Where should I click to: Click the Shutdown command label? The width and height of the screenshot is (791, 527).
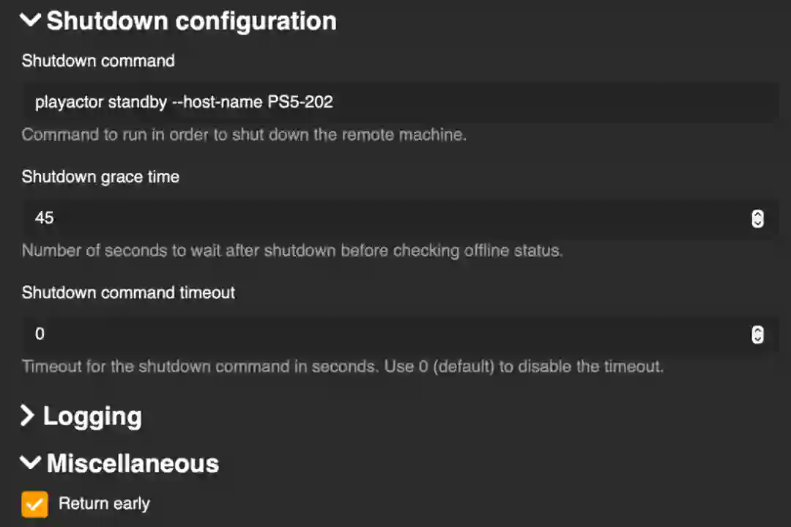(x=98, y=61)
